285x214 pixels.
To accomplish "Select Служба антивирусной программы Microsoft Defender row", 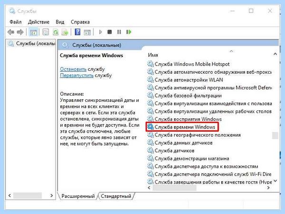I will click(209, 88).
